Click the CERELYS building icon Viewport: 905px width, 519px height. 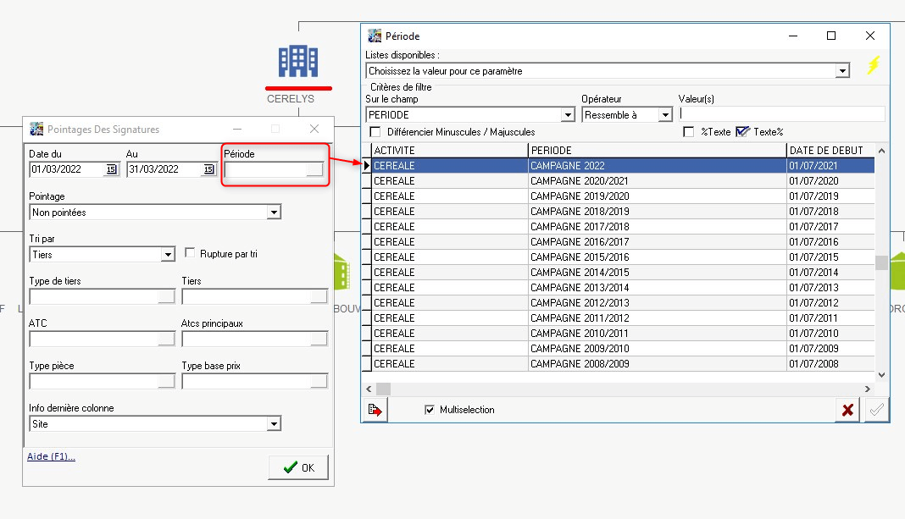click(298, 61)
